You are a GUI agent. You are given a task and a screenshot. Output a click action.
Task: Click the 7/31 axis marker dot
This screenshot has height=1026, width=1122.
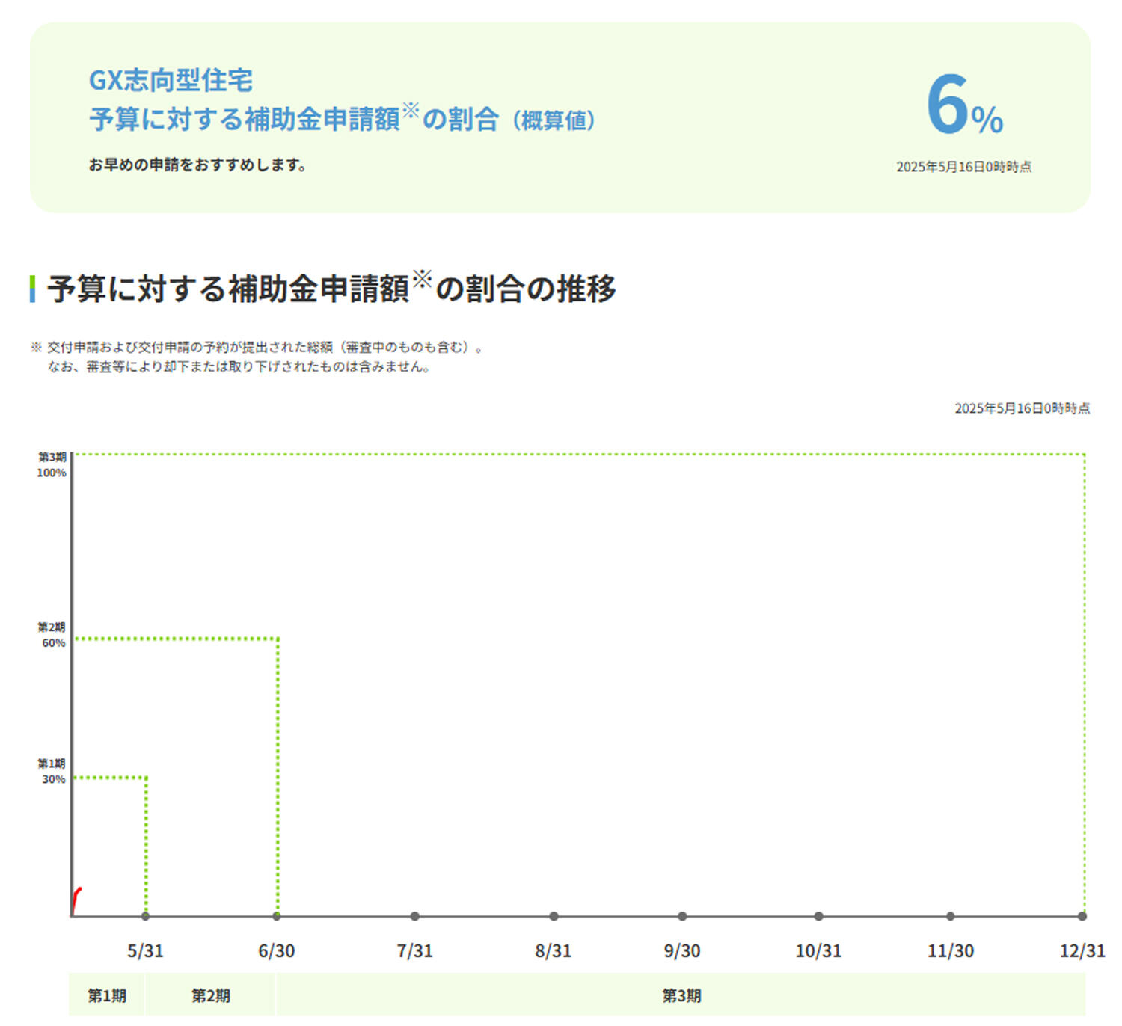(x=415, y=916)
